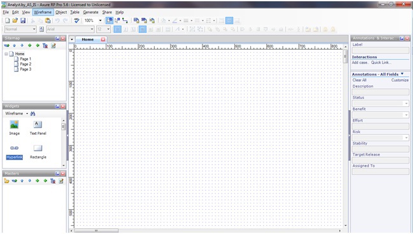Click the middle generate icon in the toolbar
This screenshot has height=234, width=414.
tap(144, 20)
